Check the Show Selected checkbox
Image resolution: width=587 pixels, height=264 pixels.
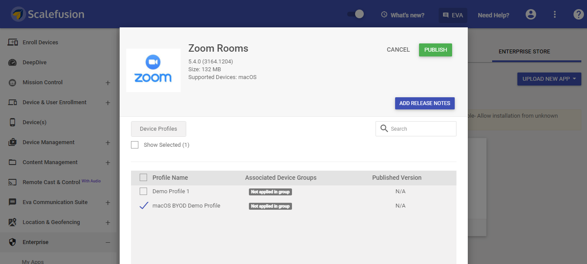tap(135, 145)
